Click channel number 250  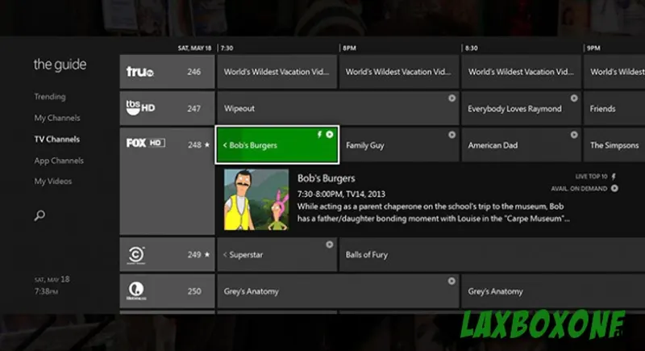pos(194,291)
